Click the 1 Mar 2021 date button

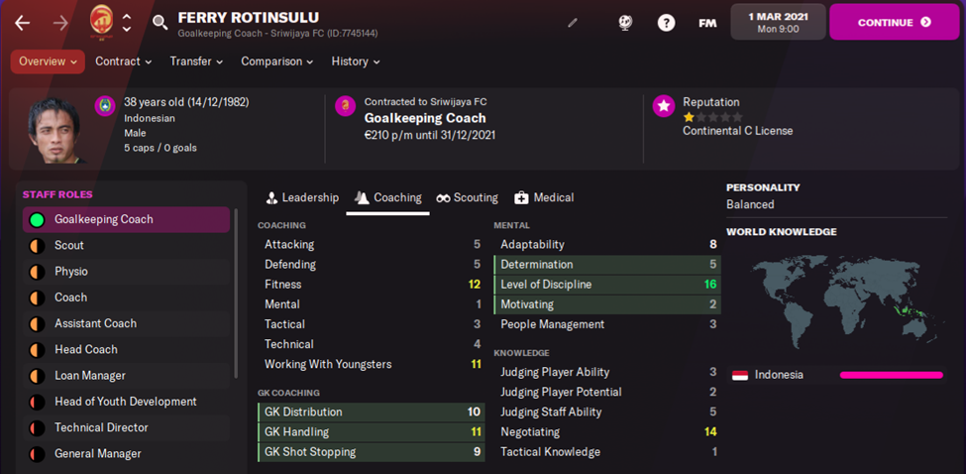[776, 22]
